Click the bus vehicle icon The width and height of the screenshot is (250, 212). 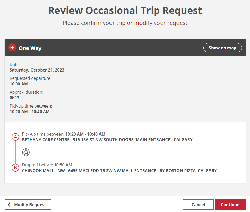(26, 152)
